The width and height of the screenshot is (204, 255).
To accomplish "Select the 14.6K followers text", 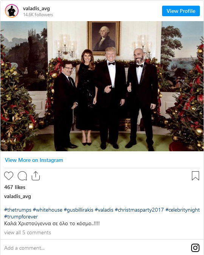I will coord(38,15).
